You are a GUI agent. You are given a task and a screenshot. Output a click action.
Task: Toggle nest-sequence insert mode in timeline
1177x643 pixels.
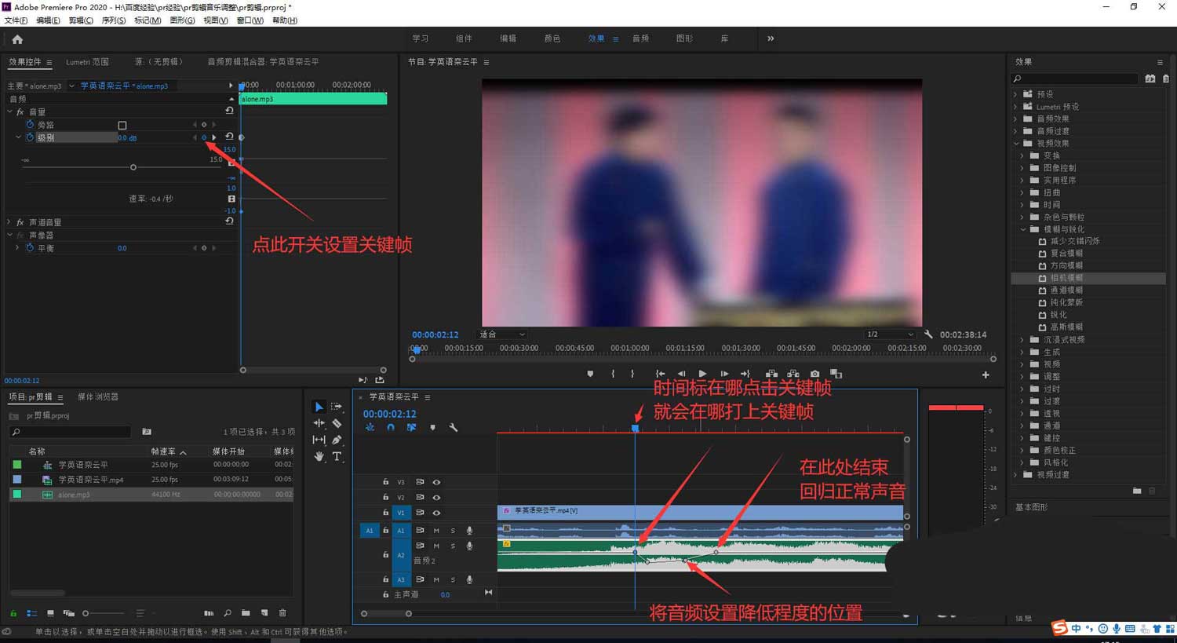pyautogui.click(x=370, y=428)
